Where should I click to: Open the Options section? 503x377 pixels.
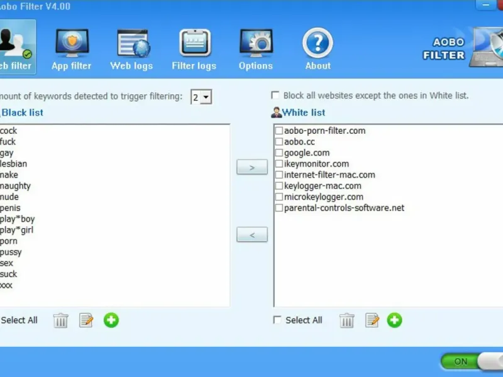pos(256,50)
